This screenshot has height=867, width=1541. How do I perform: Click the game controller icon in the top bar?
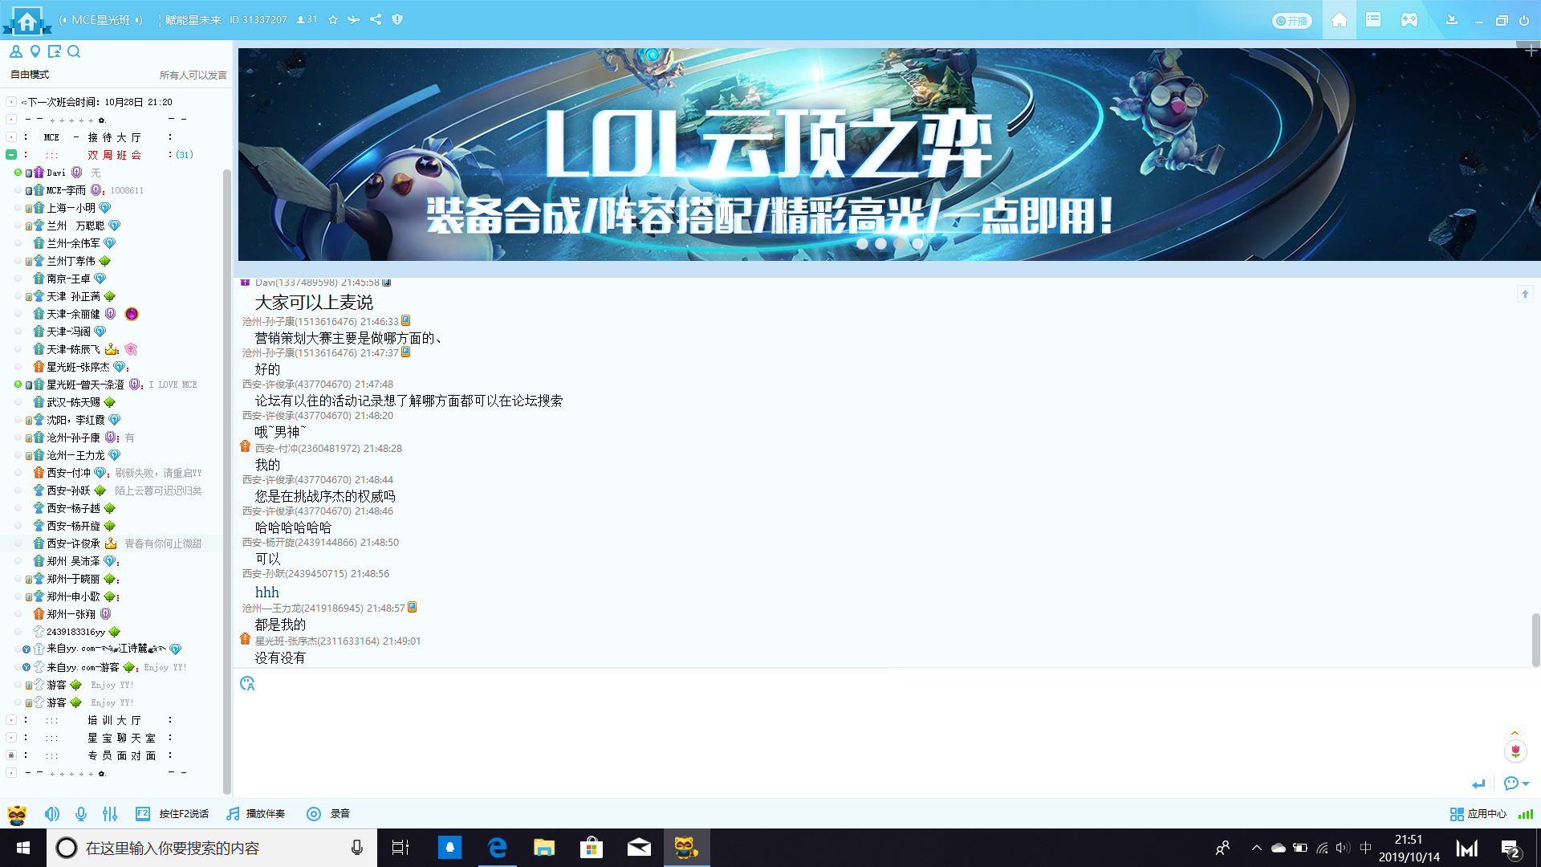tap(1409, 20)
